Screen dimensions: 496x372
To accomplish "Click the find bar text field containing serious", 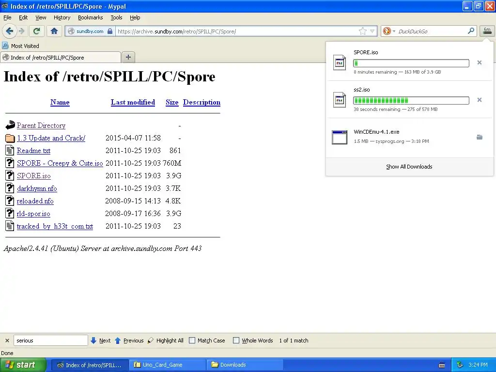I will pyautogui.click(x=50, y=341).
